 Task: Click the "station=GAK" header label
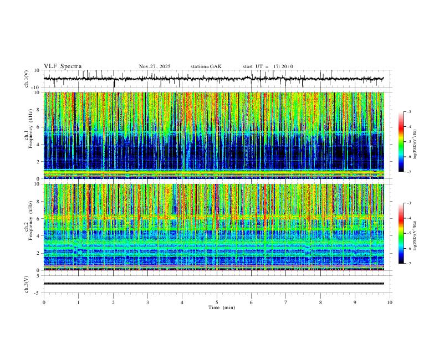(206, 66)
